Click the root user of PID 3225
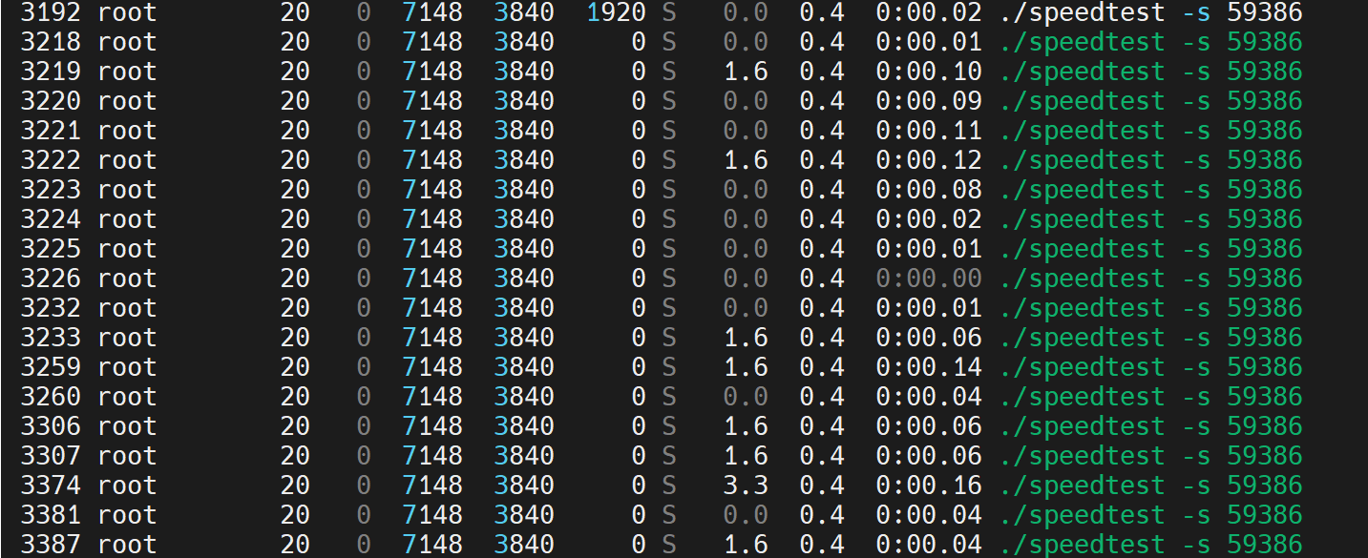Screen dimensions: 1368x558 click(x=126, y=249)
